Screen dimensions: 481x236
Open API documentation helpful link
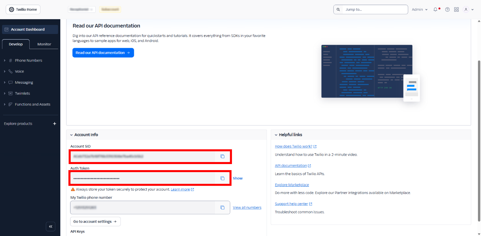293,165
